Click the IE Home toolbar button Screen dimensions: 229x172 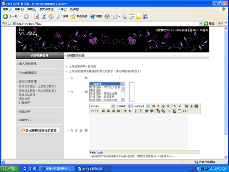[51, 16]
